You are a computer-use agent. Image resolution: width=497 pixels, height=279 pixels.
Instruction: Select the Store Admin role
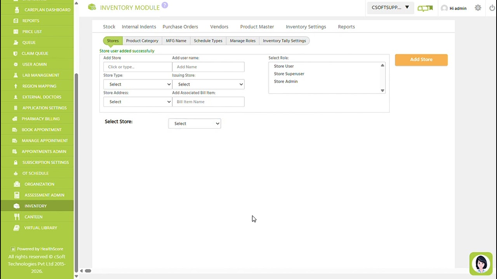click(286, 81)
